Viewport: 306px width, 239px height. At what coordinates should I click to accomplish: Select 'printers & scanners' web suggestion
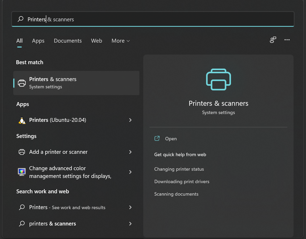pos(76,224)
